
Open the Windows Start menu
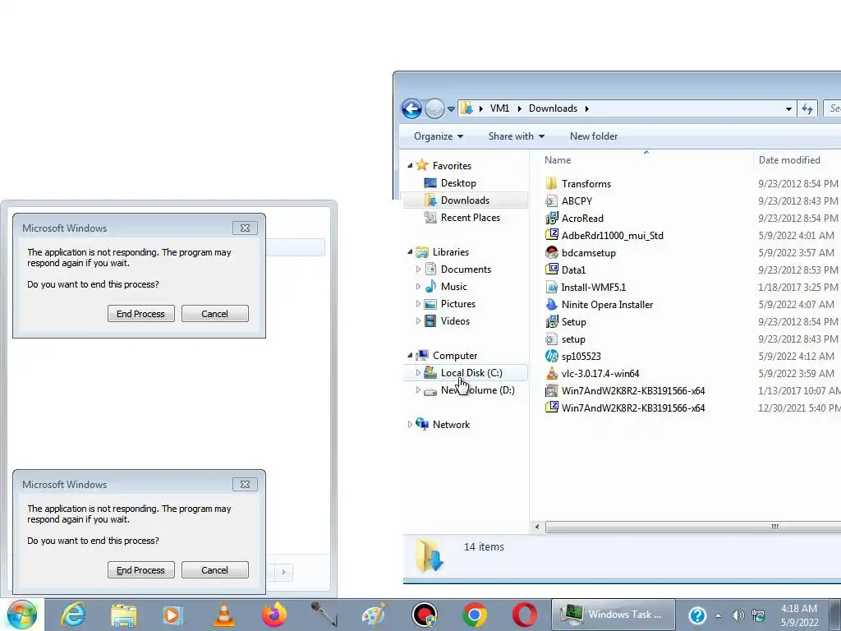tap(22, 615)
